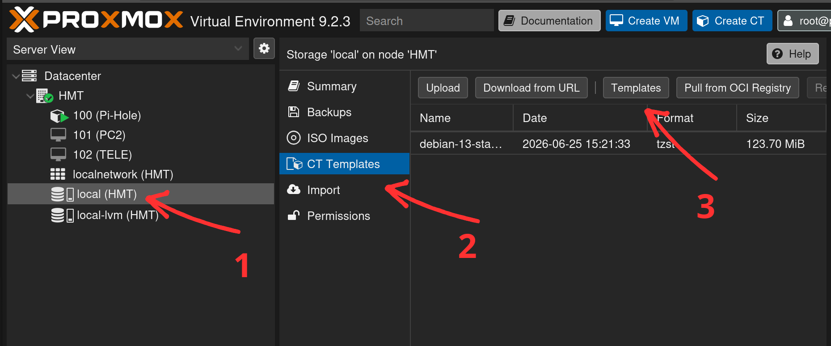Click the Import cloud icon
831x346 pixels.
pyautogui.click(x=294, y=190)
